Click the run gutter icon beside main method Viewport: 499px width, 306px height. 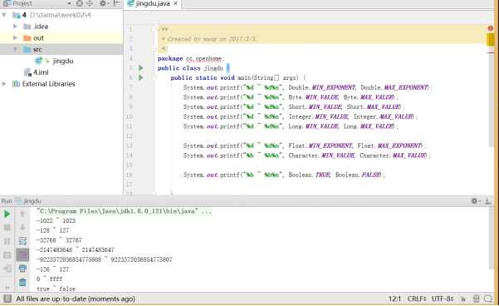pyautogui.click(x=140, y=77)
